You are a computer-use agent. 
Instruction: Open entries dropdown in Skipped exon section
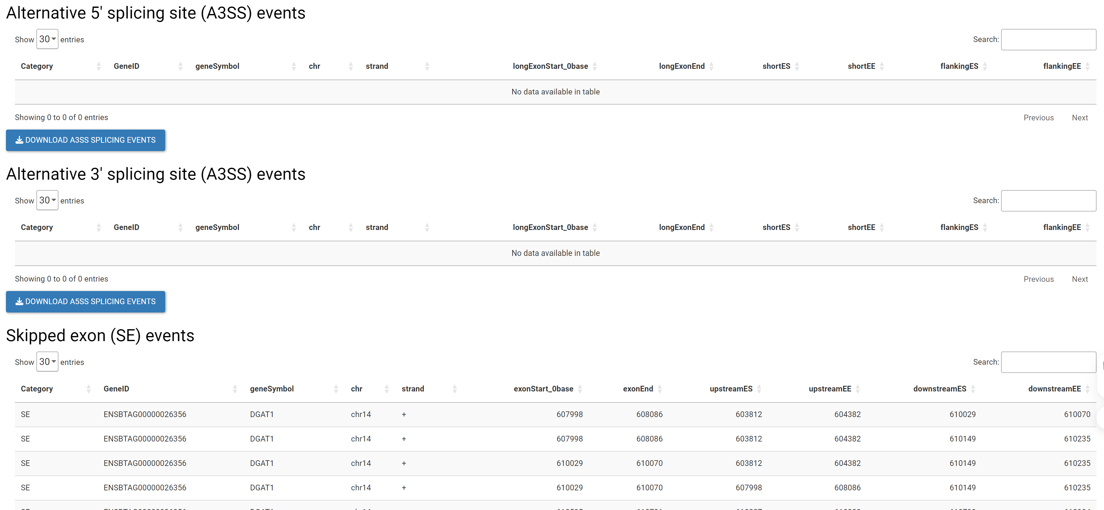[47, 362]
